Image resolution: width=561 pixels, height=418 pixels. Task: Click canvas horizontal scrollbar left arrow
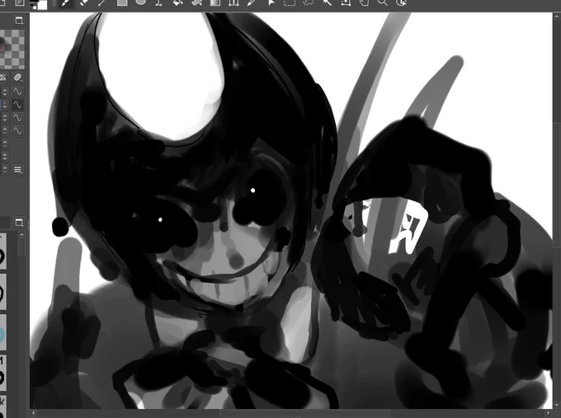(x=34, y=413)
